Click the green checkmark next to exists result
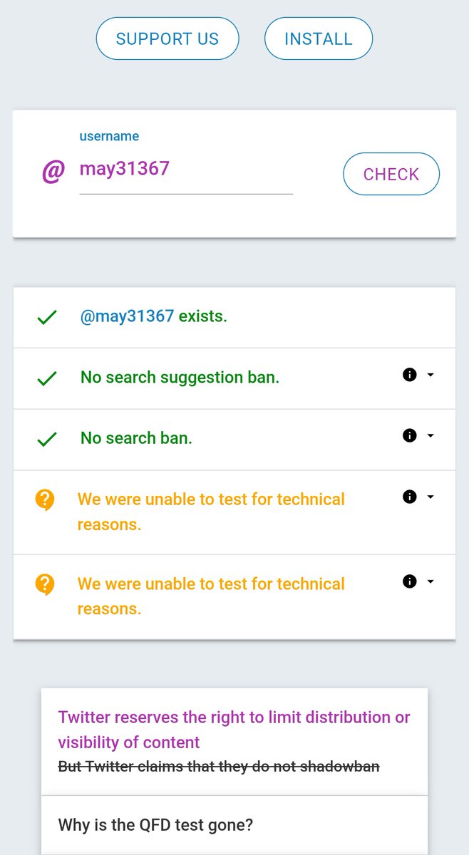This screenshot has width=469, height=855. click(46, 318)
